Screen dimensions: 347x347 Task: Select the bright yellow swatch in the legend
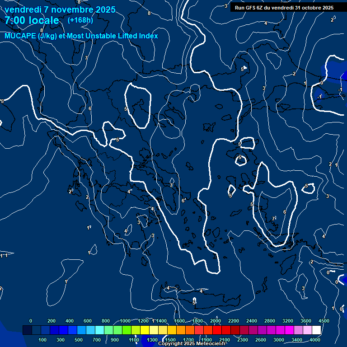click(x=145, y=330)
